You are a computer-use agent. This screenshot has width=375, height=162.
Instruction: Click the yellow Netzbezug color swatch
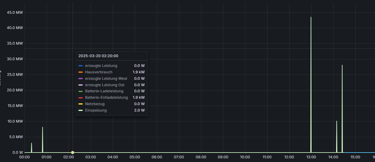[81, 104]
